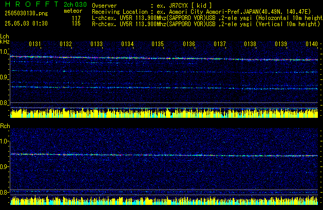Click the 0139 time marker
The height and width of the screenshot is (210, 323).
coord(281,44)
